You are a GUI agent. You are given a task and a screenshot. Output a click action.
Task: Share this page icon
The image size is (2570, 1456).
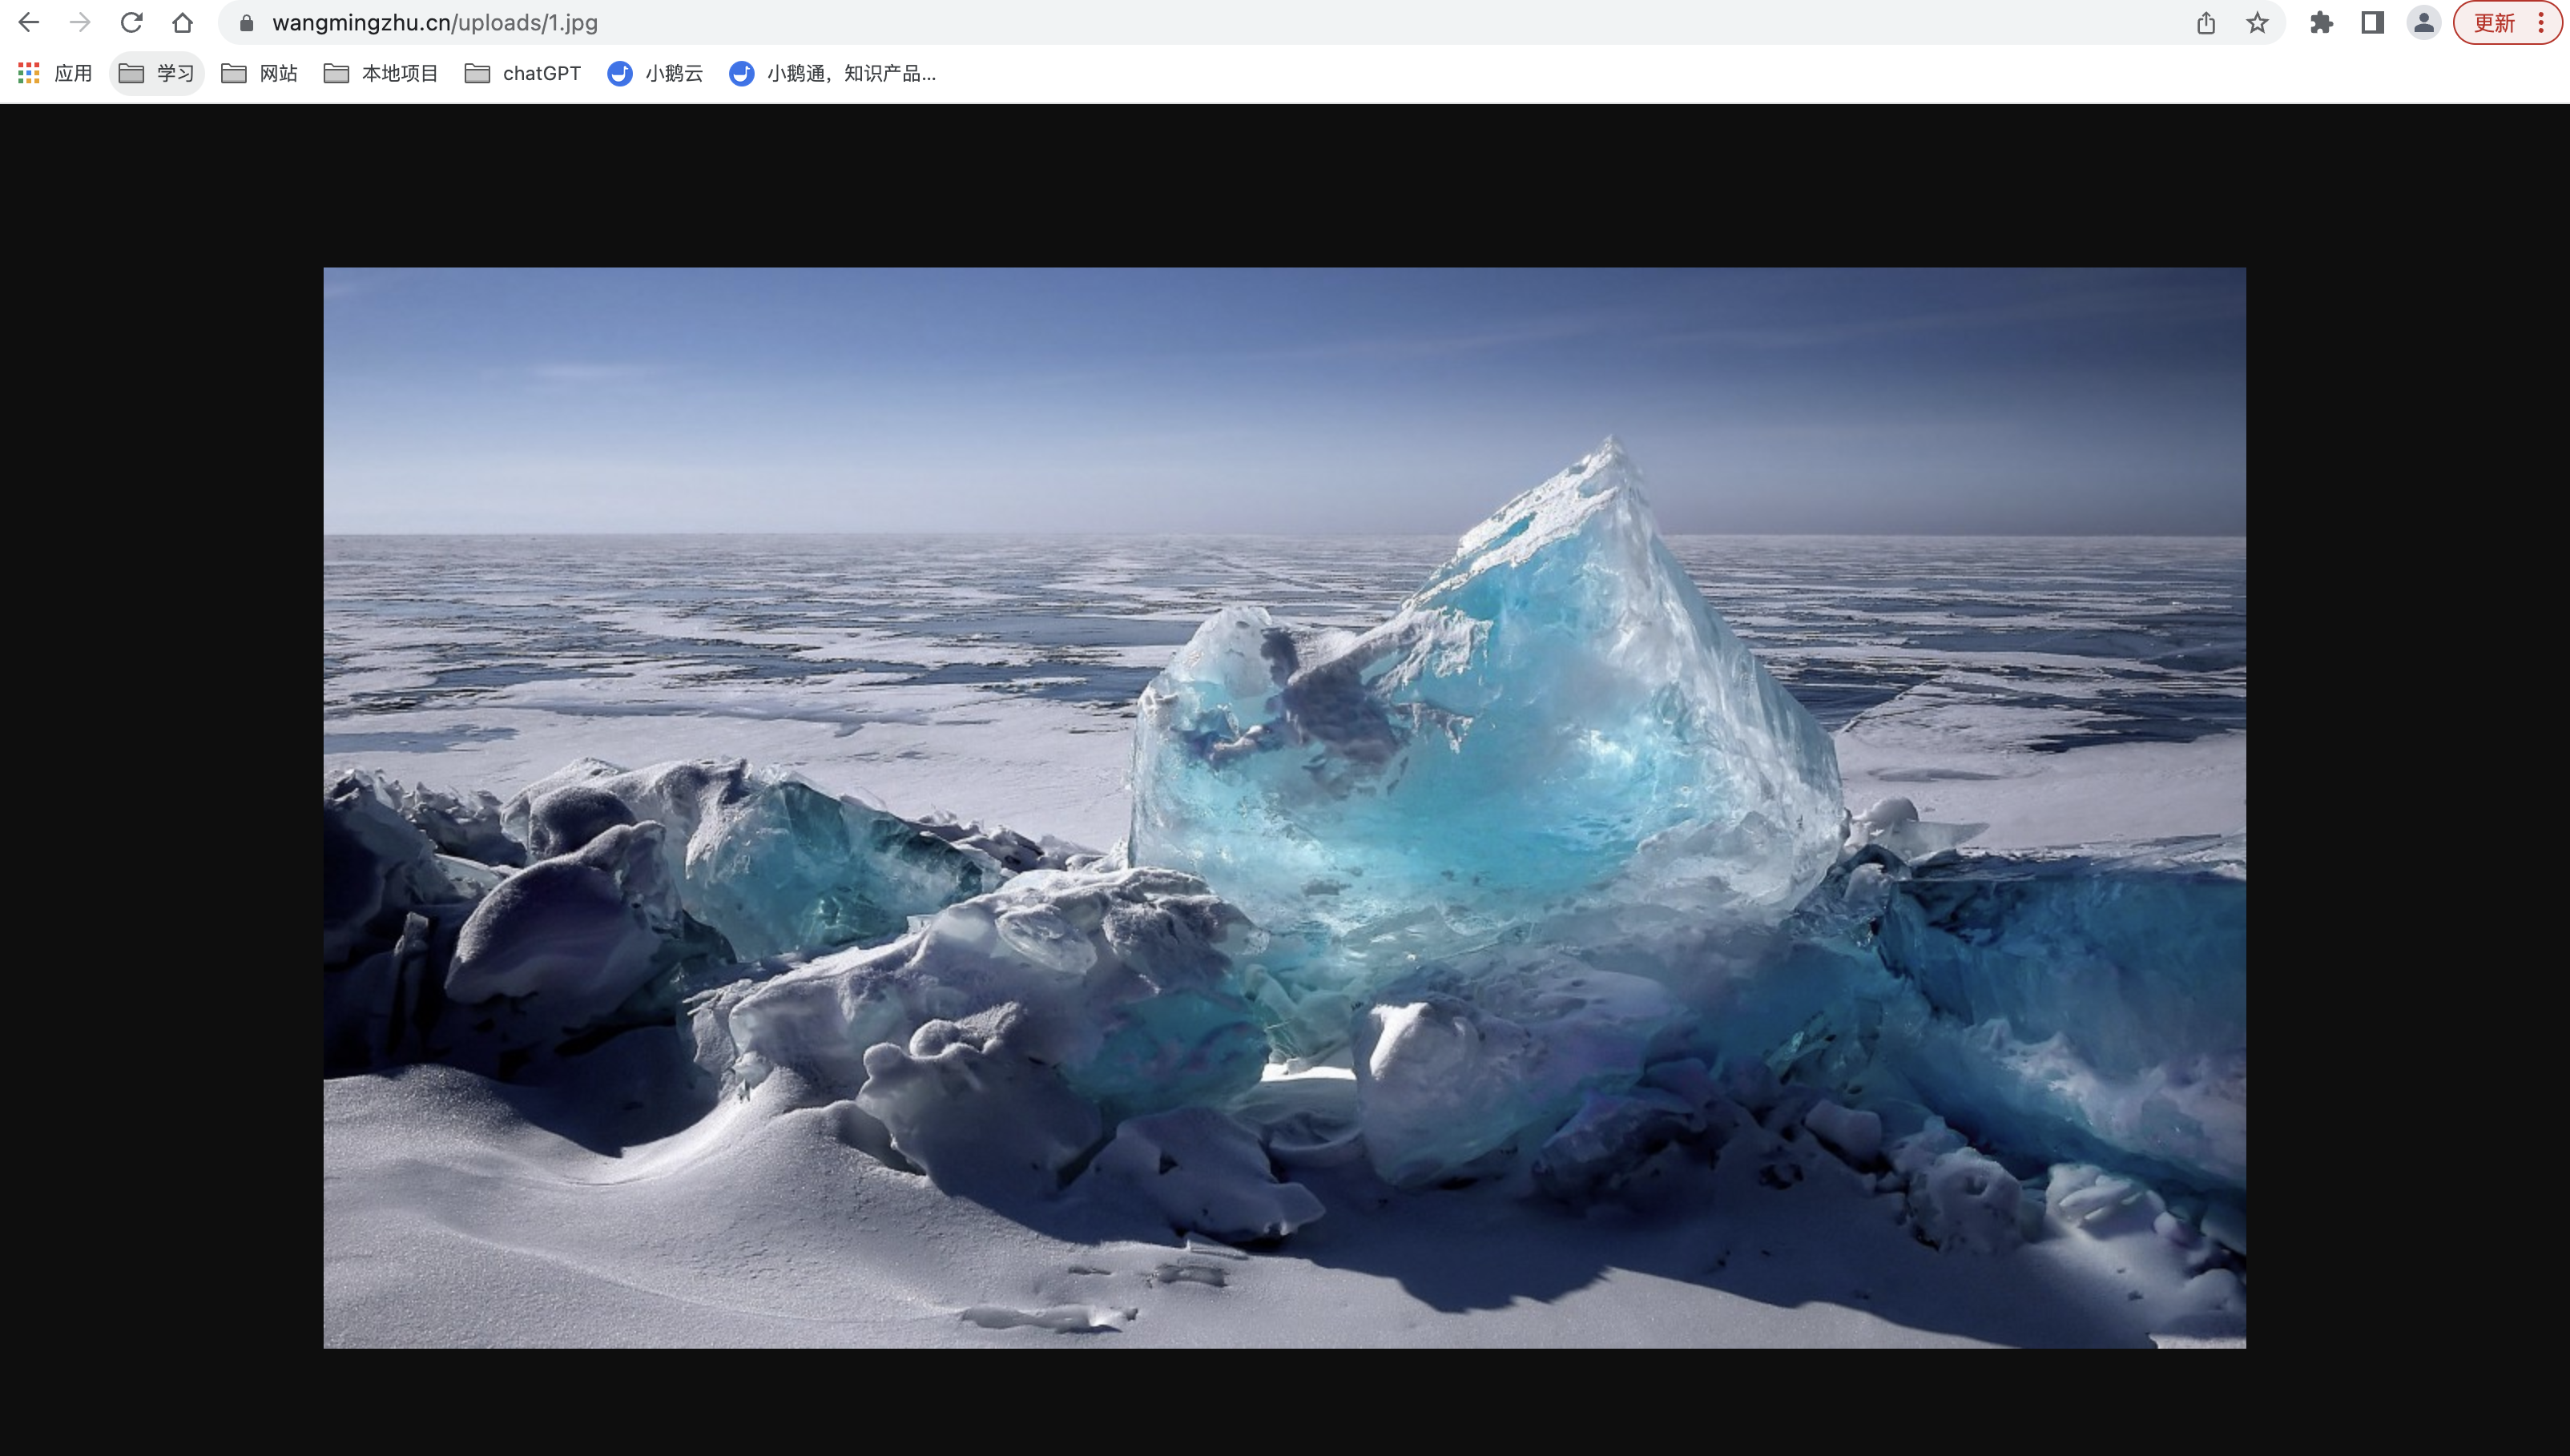(x=2206, y=22)
